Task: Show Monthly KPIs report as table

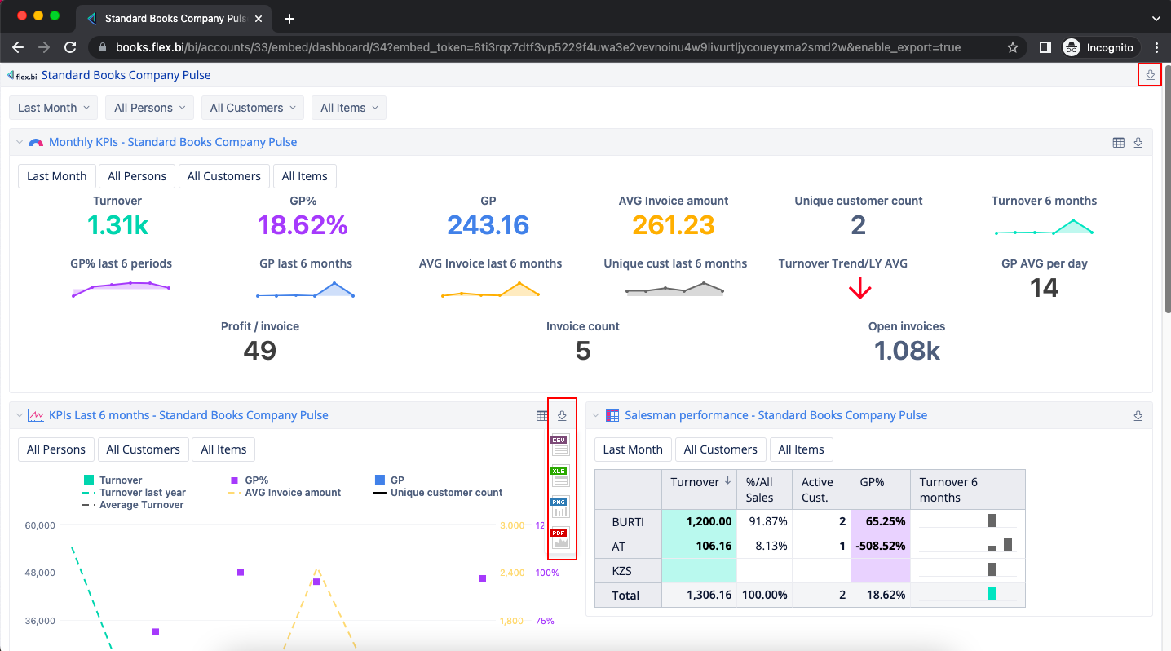Action: tap(1119, 143)
